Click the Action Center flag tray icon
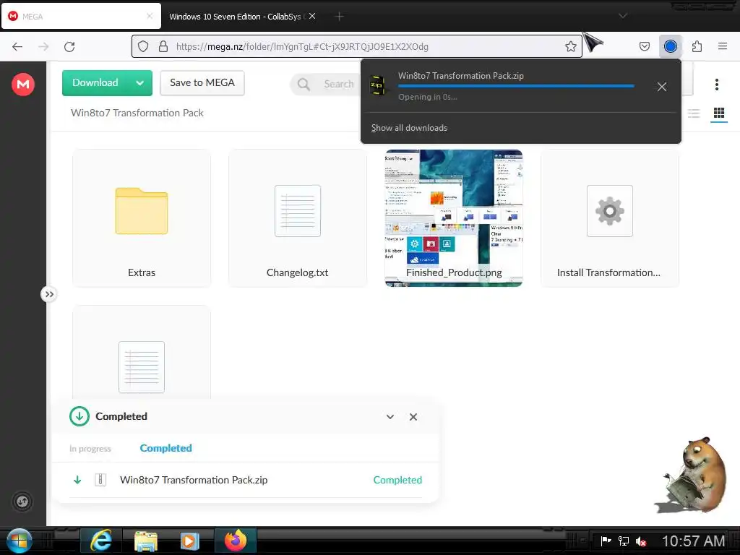Viewport: 740px width, 555px height. click(606, 541)
